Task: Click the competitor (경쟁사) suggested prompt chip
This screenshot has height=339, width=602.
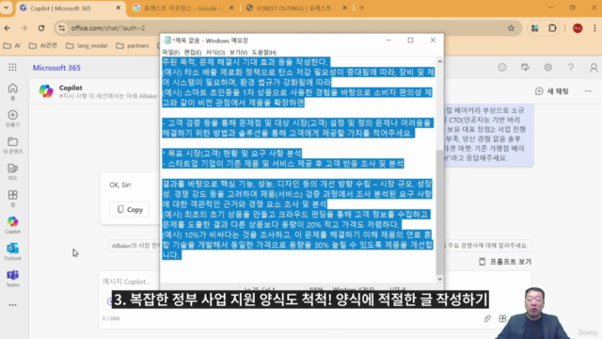Action: [x=488, y=246]
